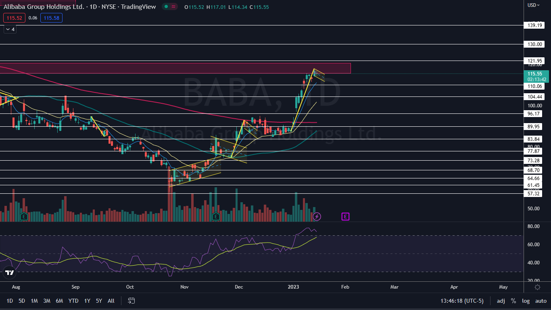Image resolution: width=551 pixels, height=310 pixels.
Task: Toggle auto scale fitting
Action: (541, 301)
